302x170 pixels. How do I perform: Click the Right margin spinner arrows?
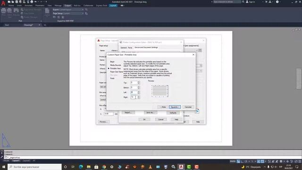click(139, 97)
